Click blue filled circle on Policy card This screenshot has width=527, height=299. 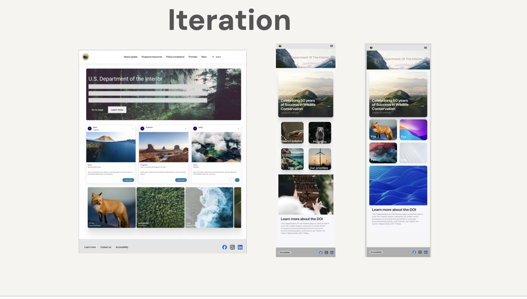point(237,180)
